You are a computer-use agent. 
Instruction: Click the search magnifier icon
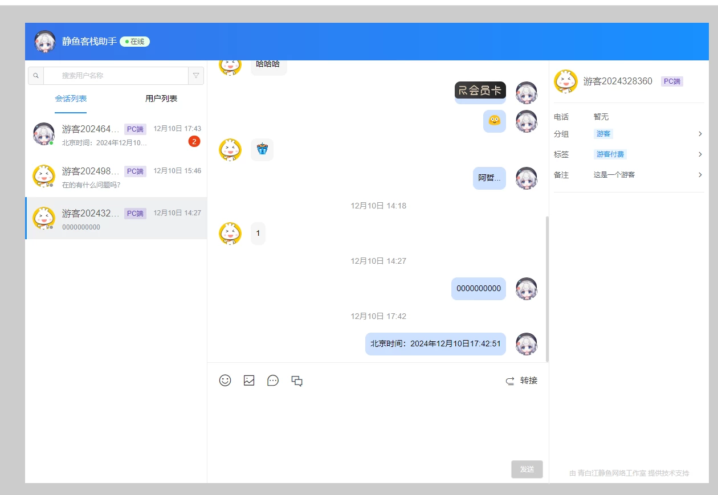pos(36,76)
